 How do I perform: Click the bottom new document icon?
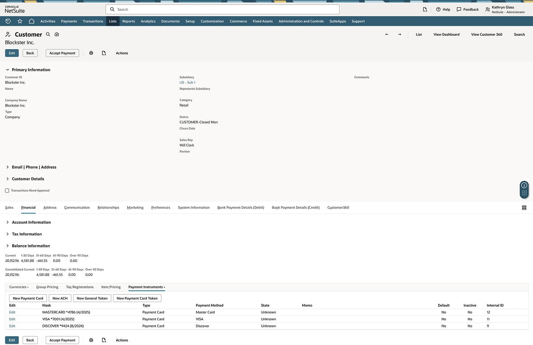click(104, 340)
